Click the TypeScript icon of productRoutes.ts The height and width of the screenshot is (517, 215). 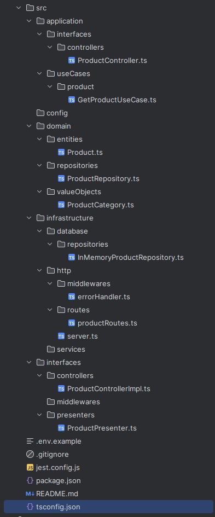(x=72, y=323)
